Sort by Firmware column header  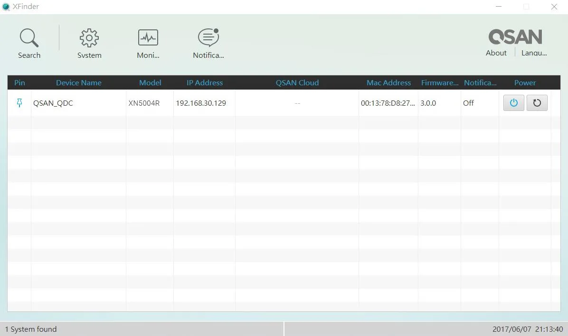coord(439,83)
